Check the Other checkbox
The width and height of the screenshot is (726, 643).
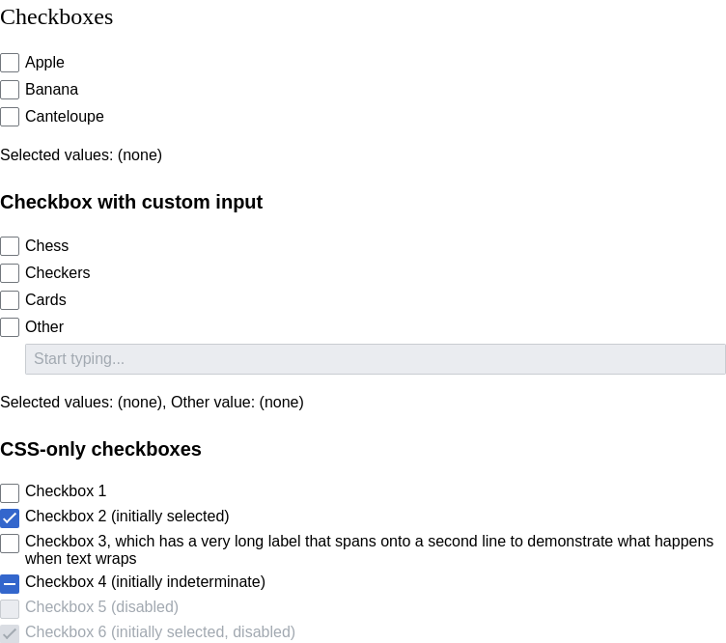pos(10,327)
